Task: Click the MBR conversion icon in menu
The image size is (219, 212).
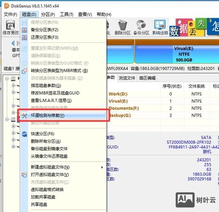Action: 25,71
